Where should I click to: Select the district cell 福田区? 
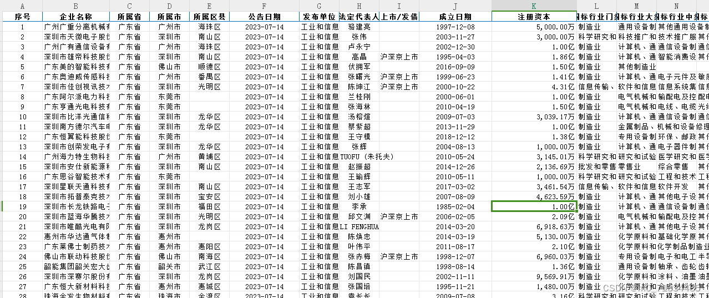209,206
